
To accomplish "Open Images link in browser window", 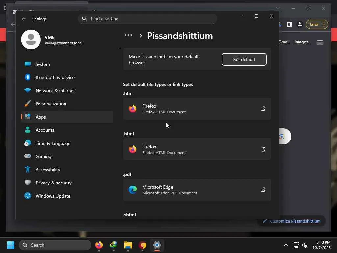I will click(x=301, y=42).
